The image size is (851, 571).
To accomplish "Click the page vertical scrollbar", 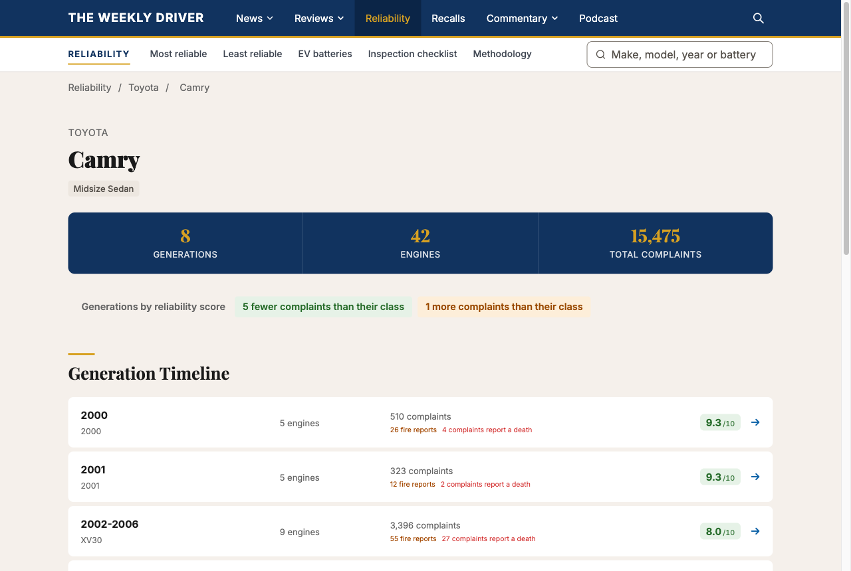I will pos(846,285).
